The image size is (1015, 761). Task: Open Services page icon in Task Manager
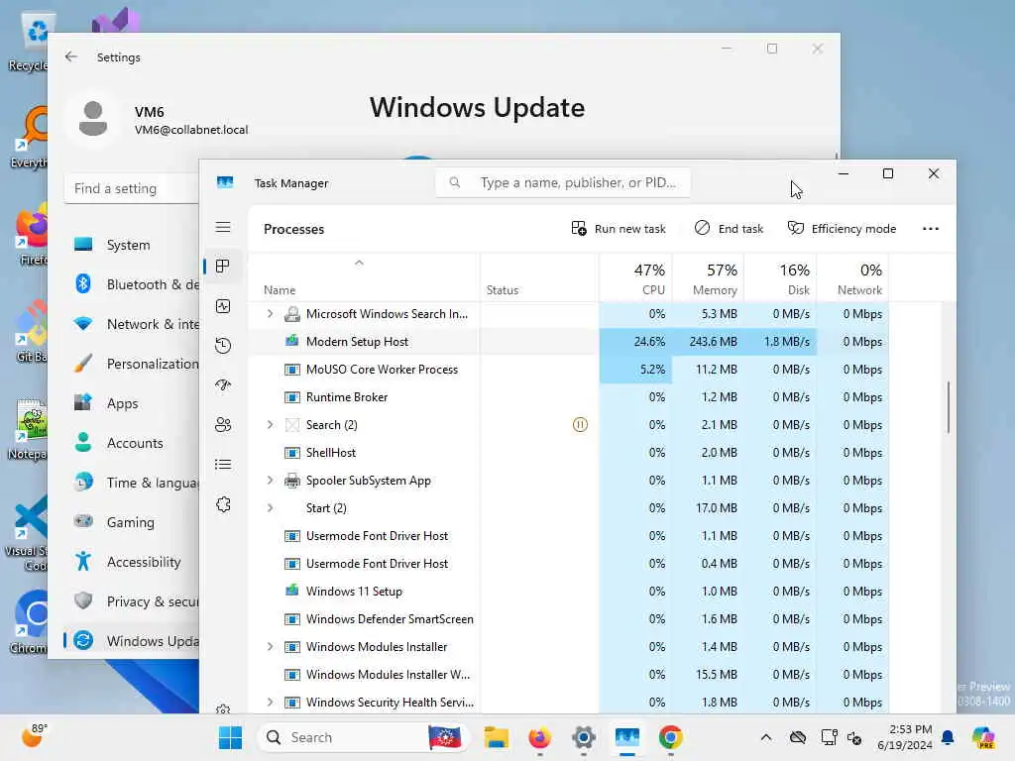[x=223, y=504]
